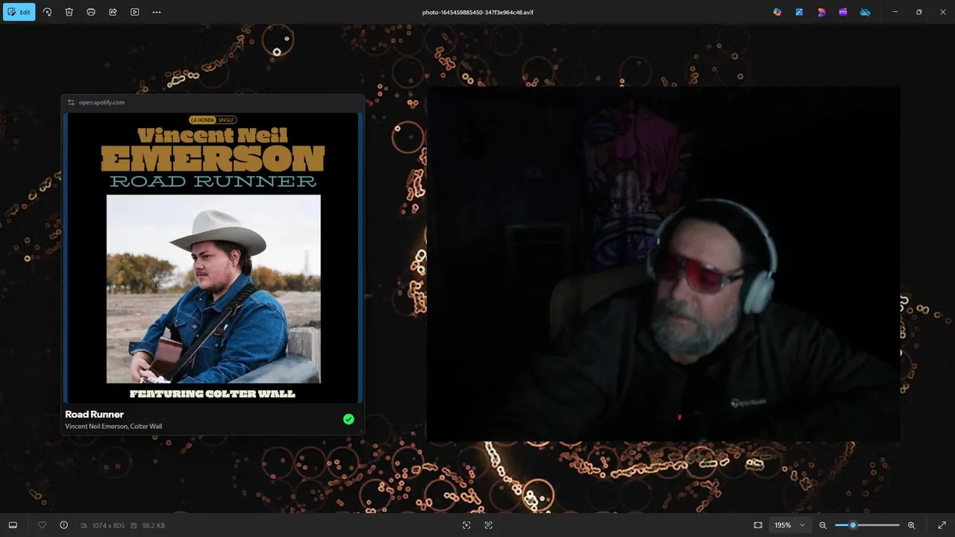Click the webcam image of the man in headphones
Screen dimensions: 955x537
tap(663, 265)
